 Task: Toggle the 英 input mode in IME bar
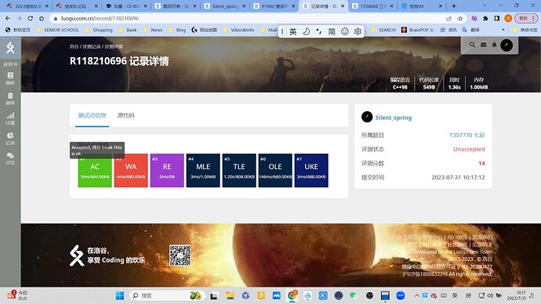pyautogui.click(x=293, y=31)
